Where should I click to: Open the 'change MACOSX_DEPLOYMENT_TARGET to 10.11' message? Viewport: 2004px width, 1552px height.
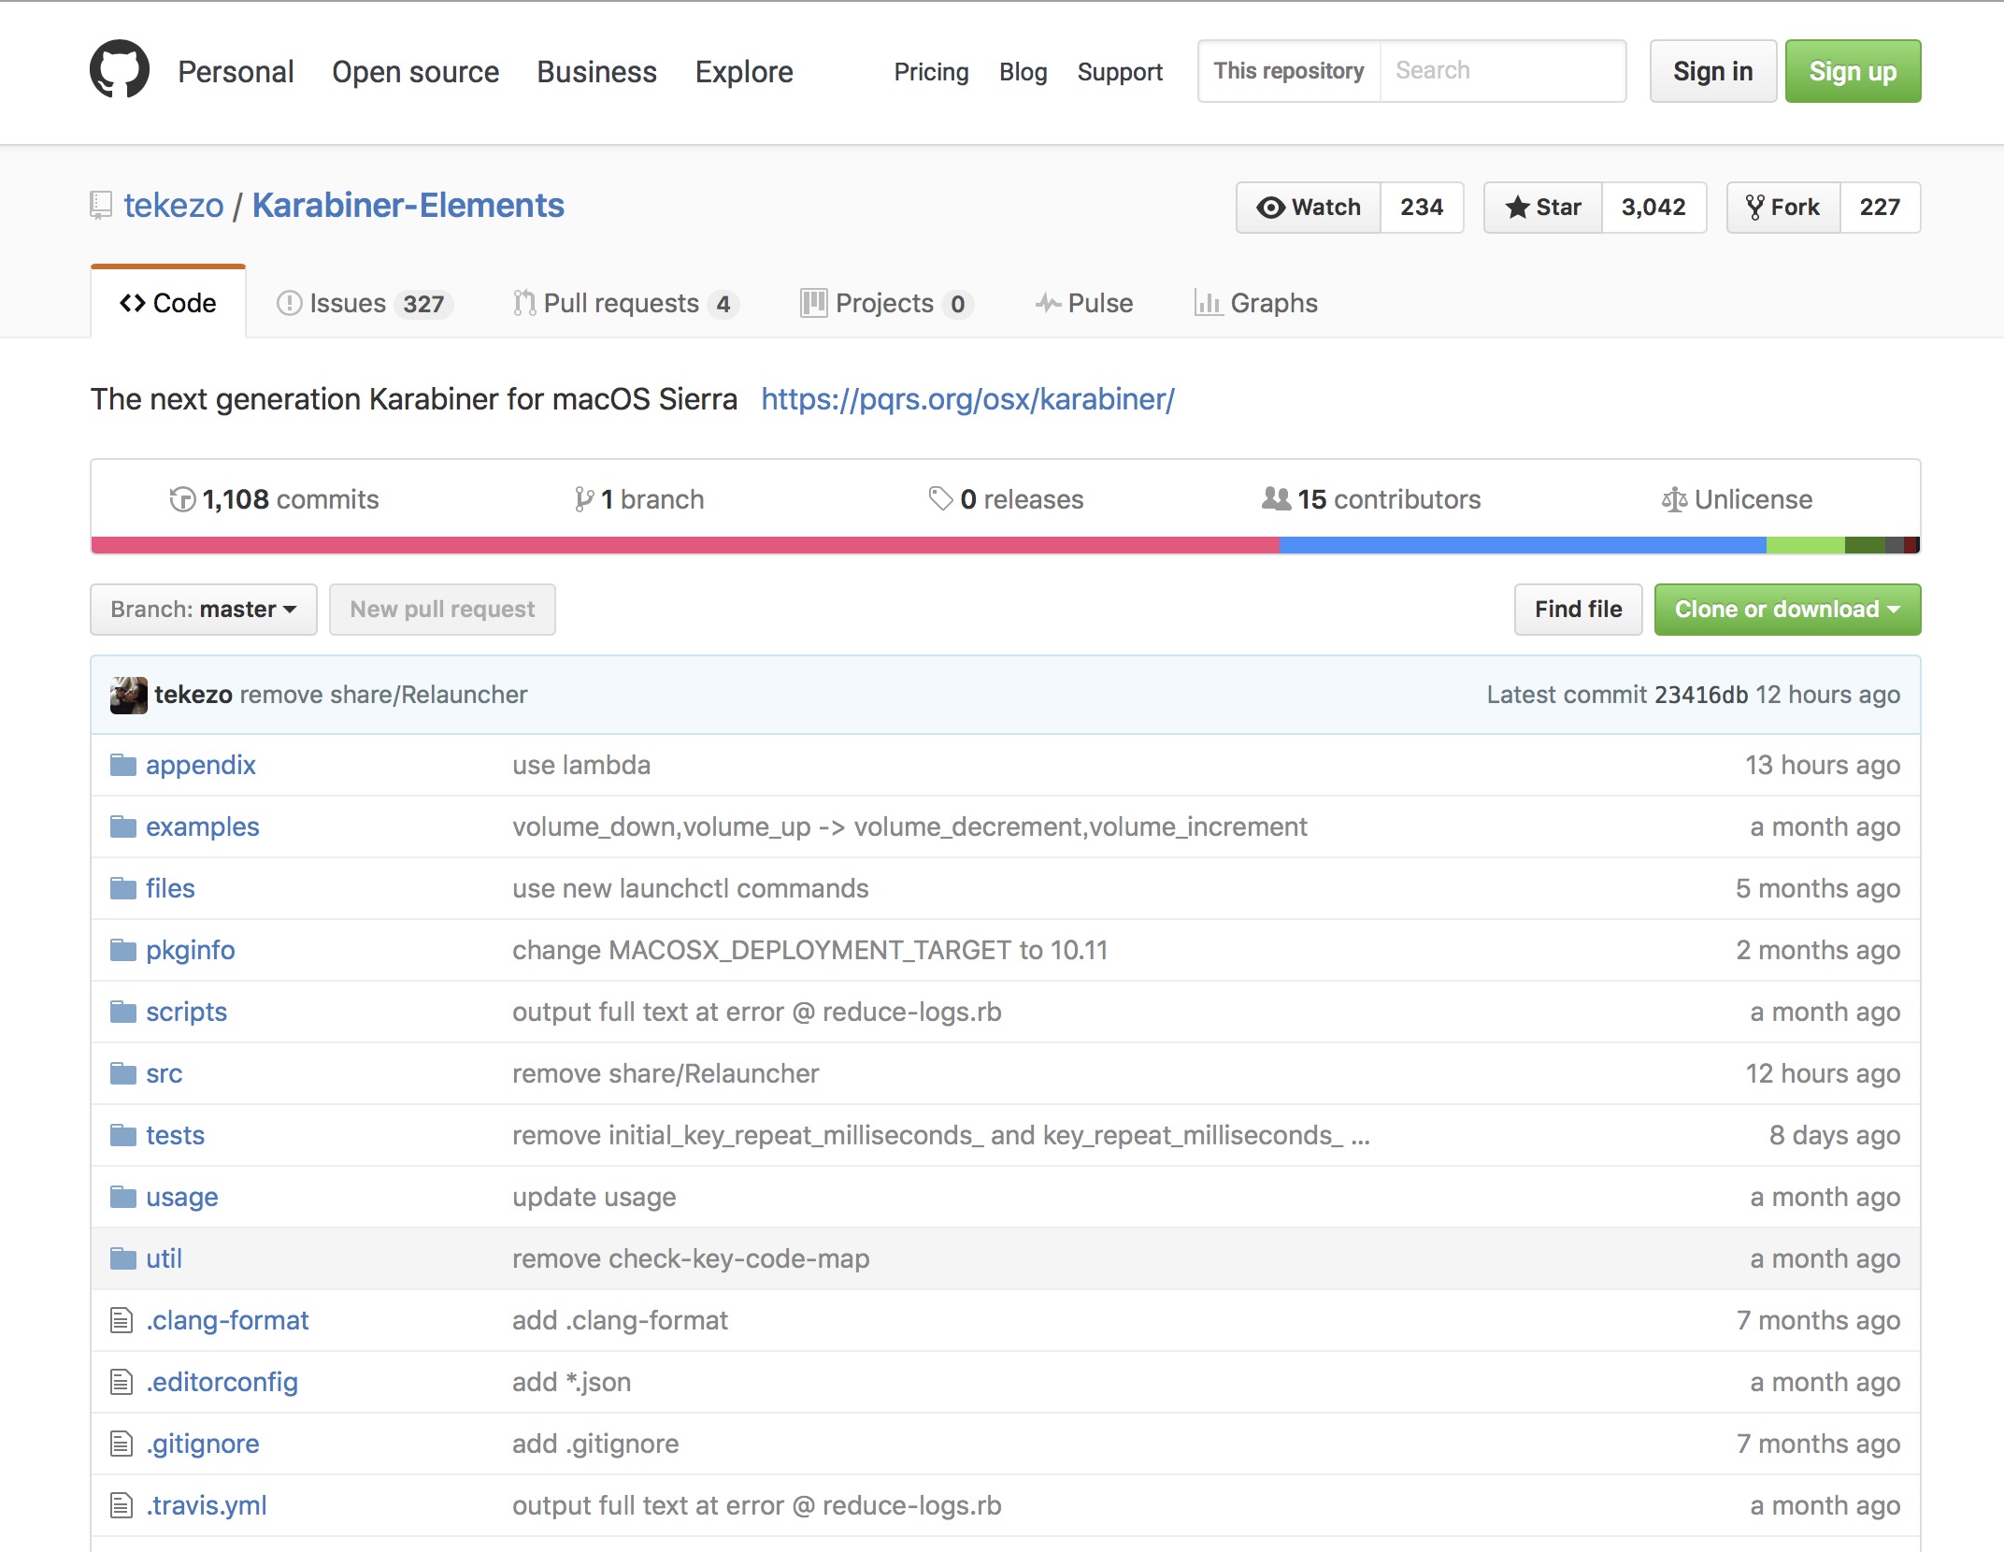pyautogui.click(x=809, y=950)
